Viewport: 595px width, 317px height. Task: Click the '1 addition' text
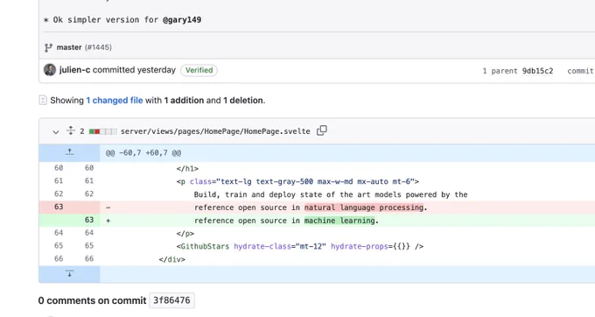tap(184, 100)
